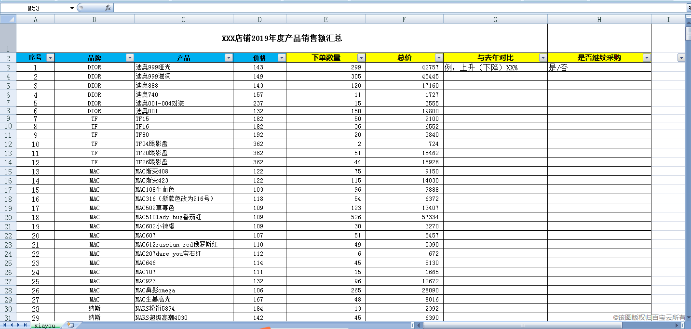Click cell 迪奥999哑光
The width and height of the screenshot is (691, 329).
coord(184,67)
